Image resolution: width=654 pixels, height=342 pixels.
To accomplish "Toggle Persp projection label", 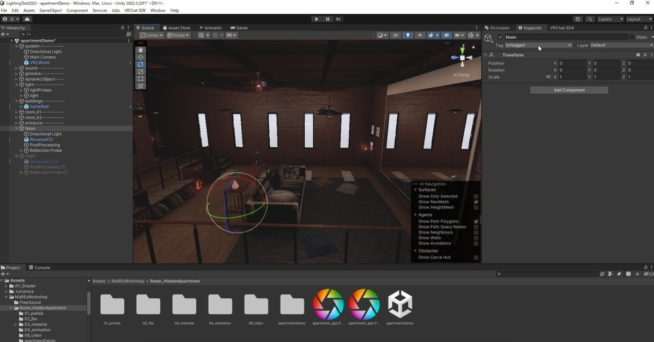I will coord(463,75).
